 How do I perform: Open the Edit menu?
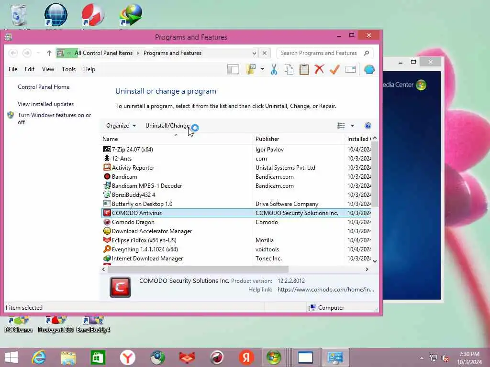[x=30, y=69]
